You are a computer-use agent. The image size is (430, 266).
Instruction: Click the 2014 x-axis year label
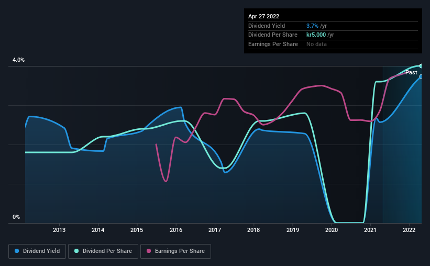coord(98,230)
